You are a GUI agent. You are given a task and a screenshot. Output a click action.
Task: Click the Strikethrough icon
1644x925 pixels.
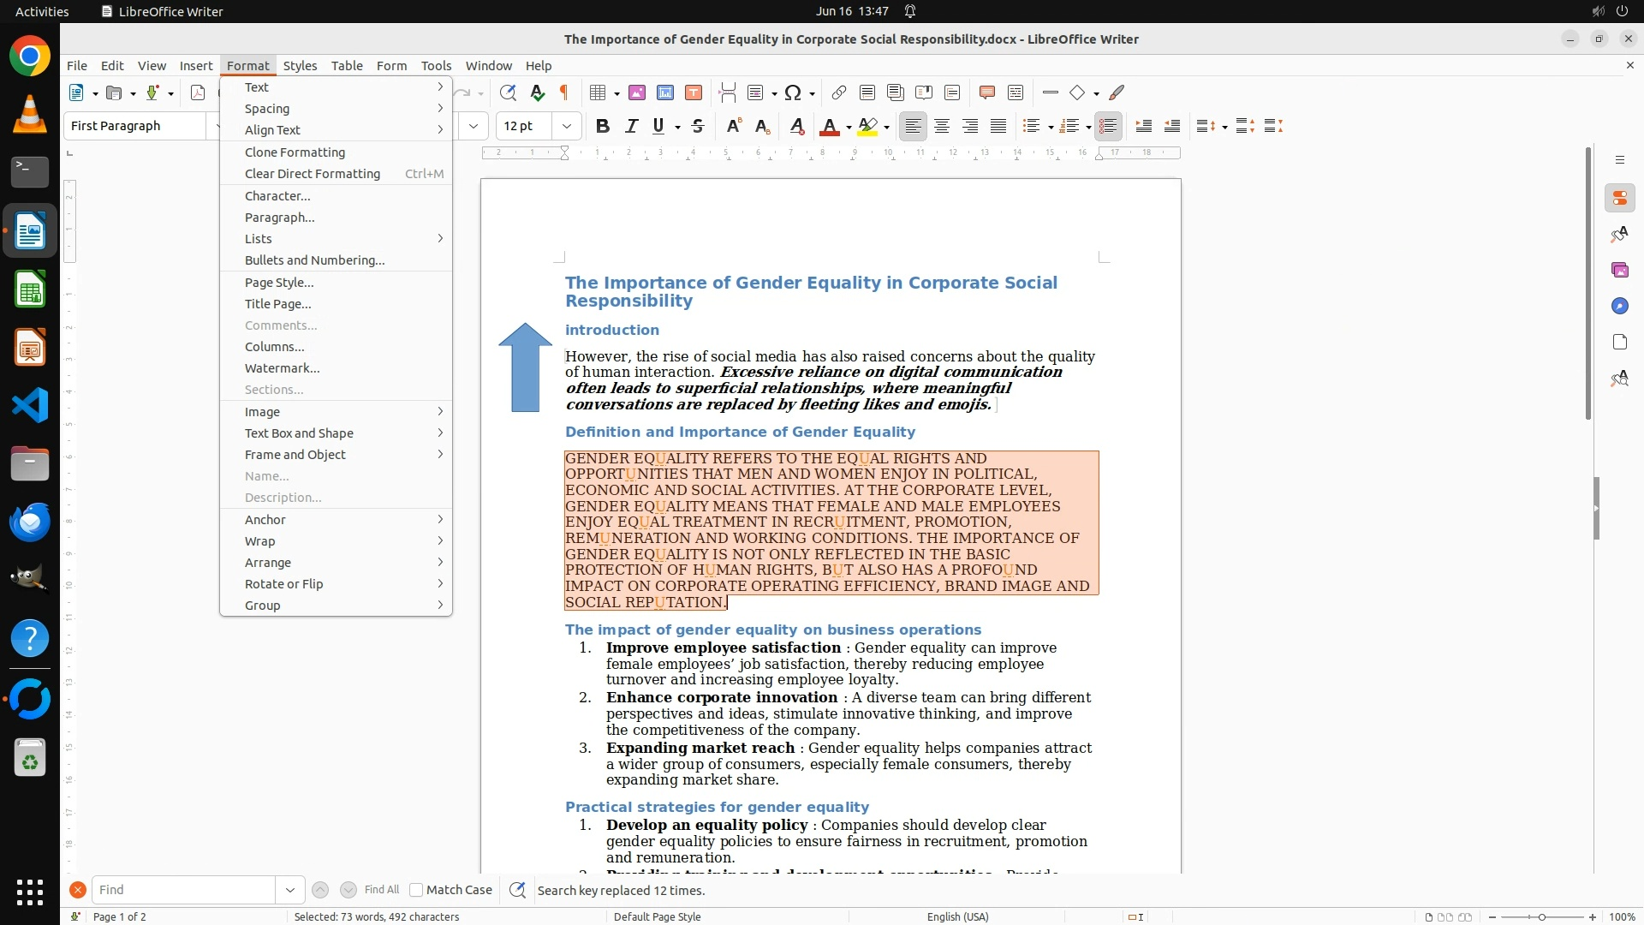point(698,126)
